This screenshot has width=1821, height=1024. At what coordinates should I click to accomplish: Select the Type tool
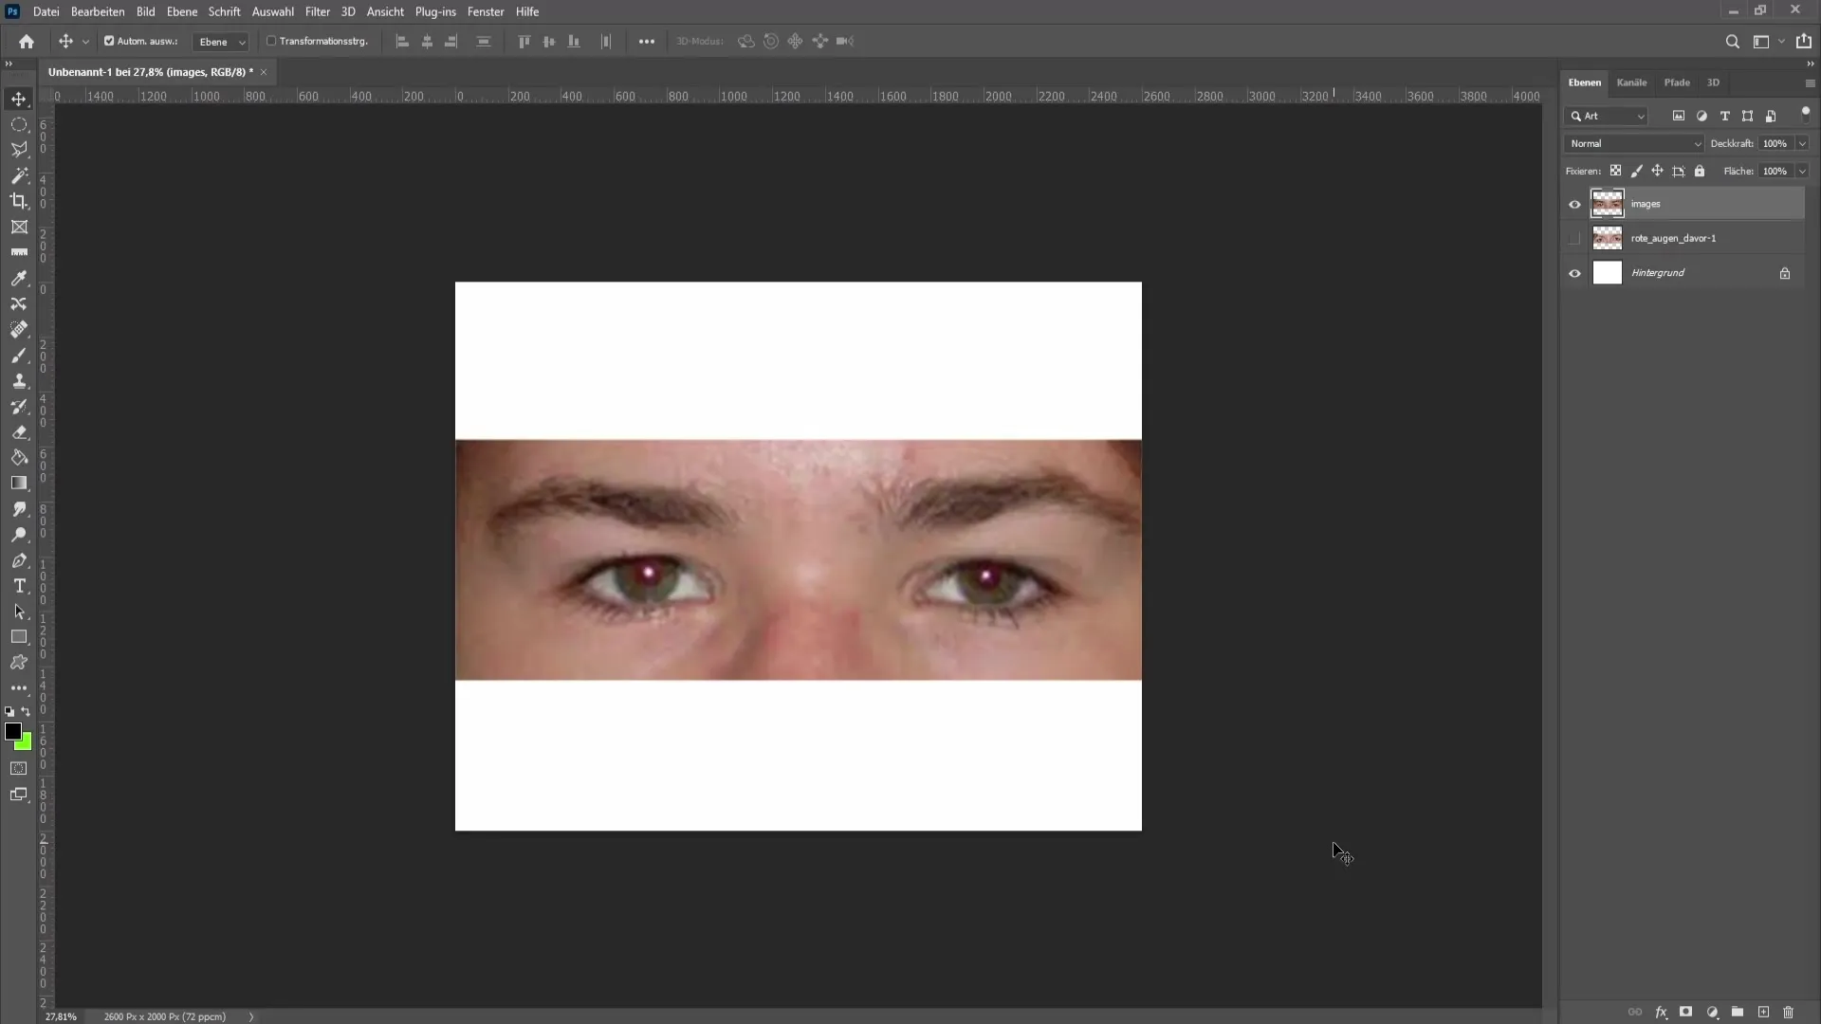(x=19, y=588)
